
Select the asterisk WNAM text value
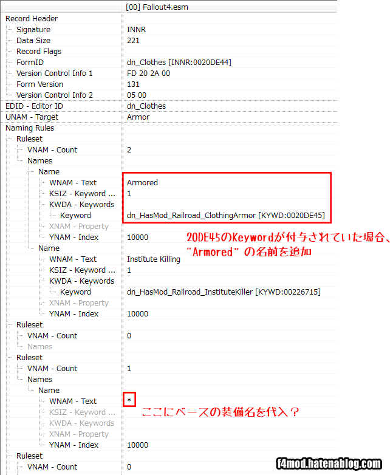pos(129,400)
